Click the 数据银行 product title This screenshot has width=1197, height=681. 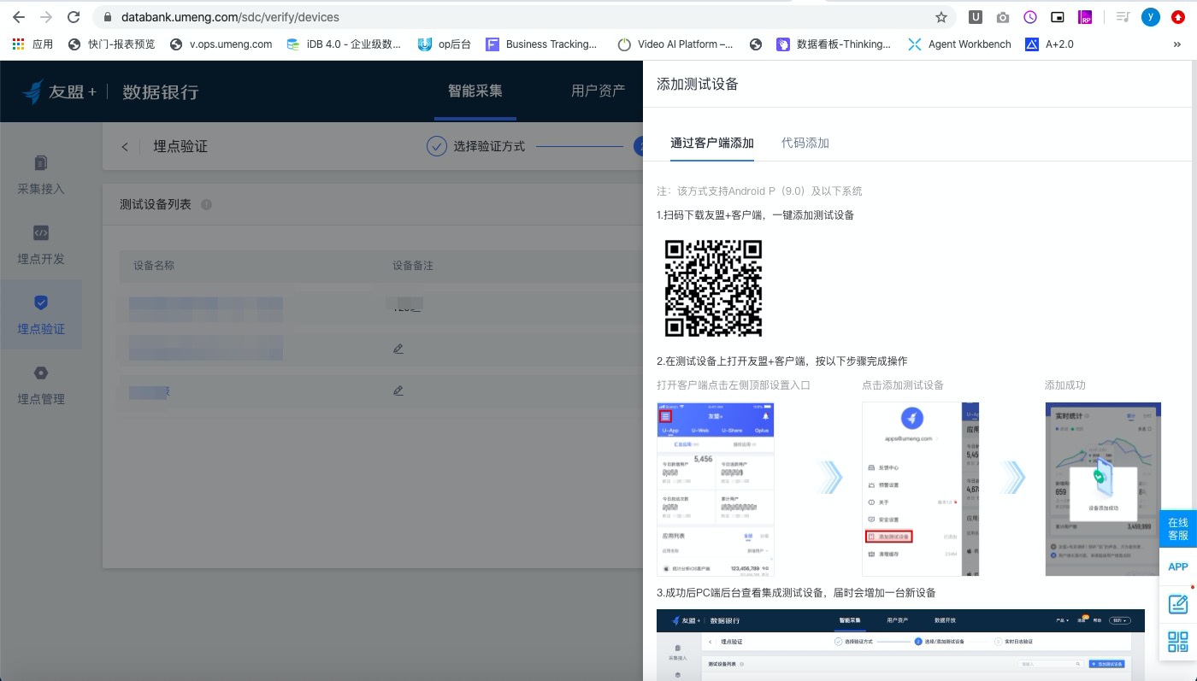161,91
